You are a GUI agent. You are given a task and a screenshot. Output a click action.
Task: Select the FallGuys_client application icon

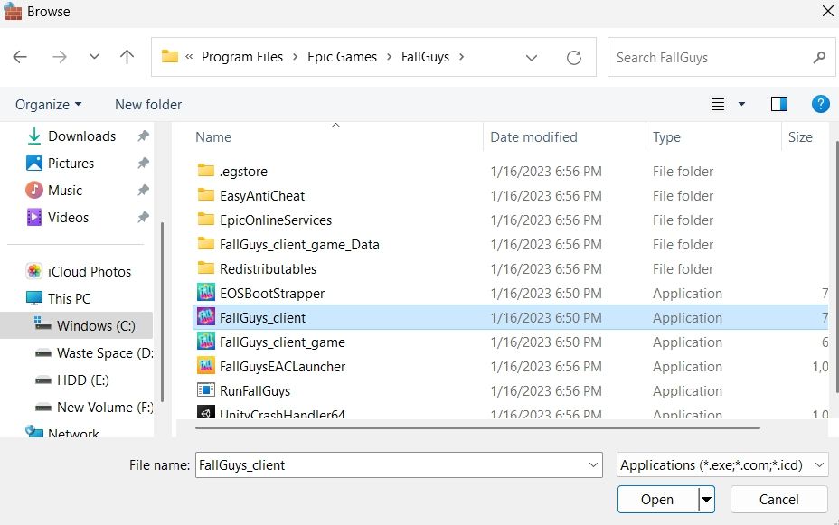click(x=206, y=317)
